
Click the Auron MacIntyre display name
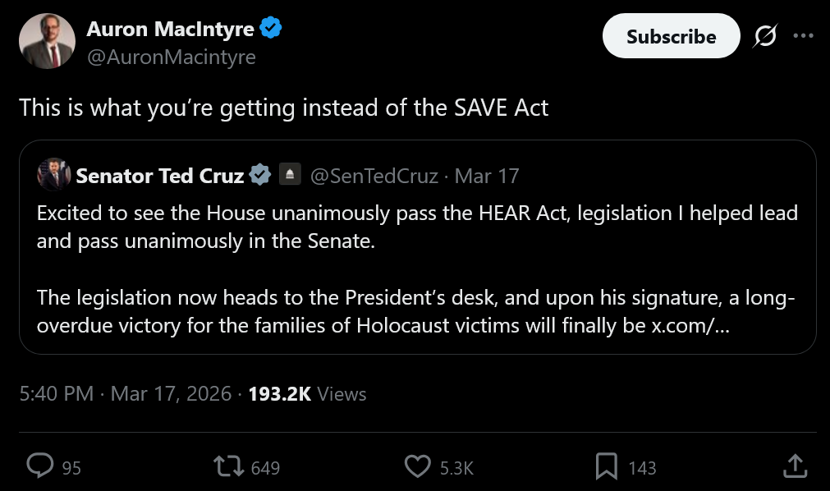click(171, 29)
